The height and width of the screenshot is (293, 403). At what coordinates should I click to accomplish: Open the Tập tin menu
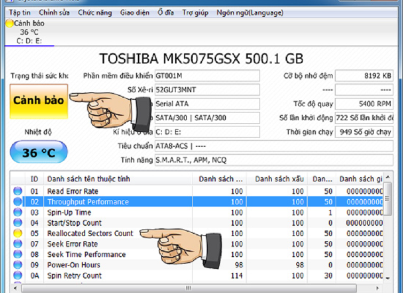coord(19,13)
